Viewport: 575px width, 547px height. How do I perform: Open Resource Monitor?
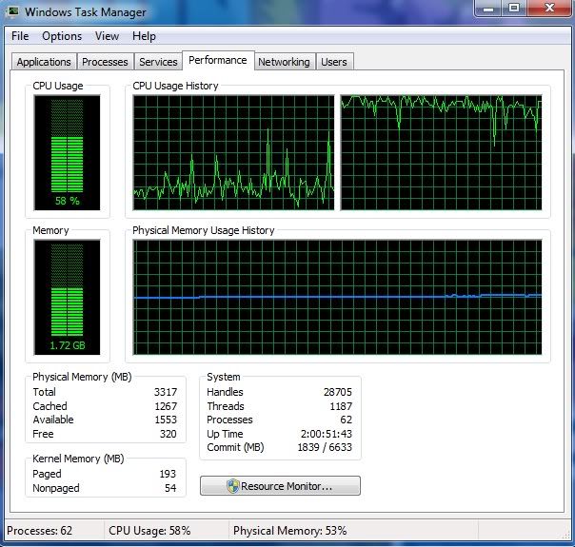(x=280, y=486)
